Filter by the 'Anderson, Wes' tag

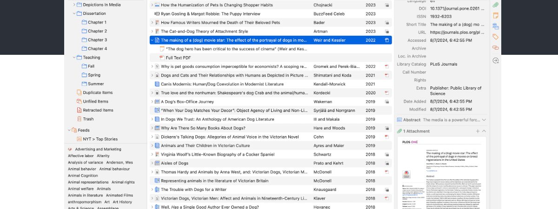pyautogui.click(x=120, y=163)
